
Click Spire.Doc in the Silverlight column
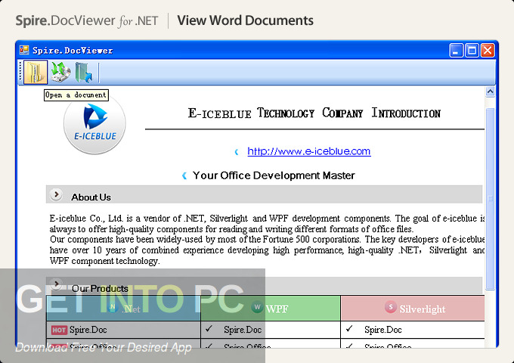tap(383, 330)
